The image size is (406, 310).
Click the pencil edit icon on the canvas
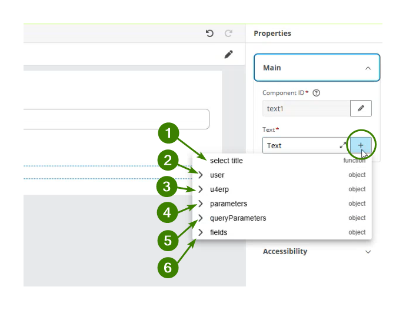click(228, 54)
